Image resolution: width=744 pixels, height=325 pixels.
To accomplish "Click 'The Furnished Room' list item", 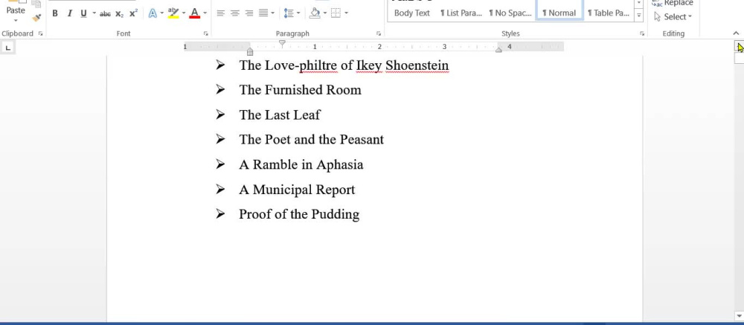I will coord(300,90).
